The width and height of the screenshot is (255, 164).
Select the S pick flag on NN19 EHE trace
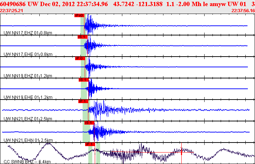point(83,79)
